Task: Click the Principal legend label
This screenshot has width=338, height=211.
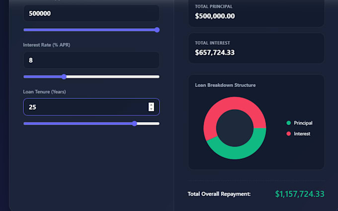Action: pos(303,123)
